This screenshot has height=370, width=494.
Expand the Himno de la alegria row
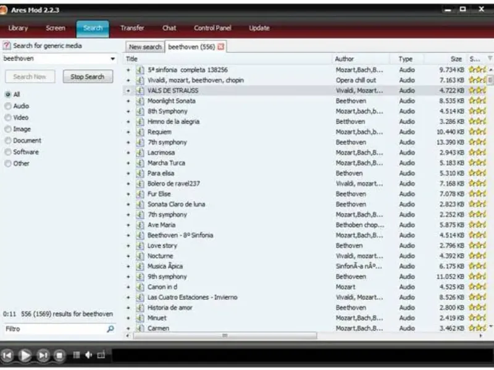[x=128, y=121]
